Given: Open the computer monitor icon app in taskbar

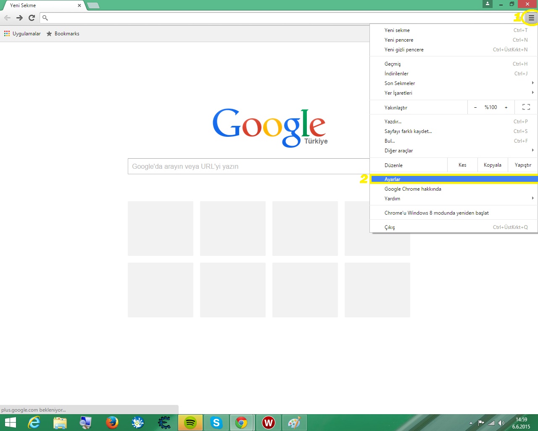Looking at the screenshot, I should pyautogui.click(x=86, y=423).
